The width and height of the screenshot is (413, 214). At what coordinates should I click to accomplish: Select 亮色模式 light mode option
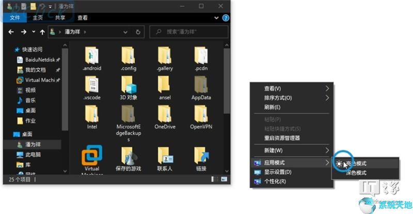point(366,163)
